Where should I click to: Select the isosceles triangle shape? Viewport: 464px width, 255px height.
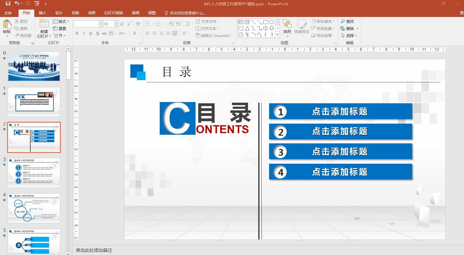point(247,28)
